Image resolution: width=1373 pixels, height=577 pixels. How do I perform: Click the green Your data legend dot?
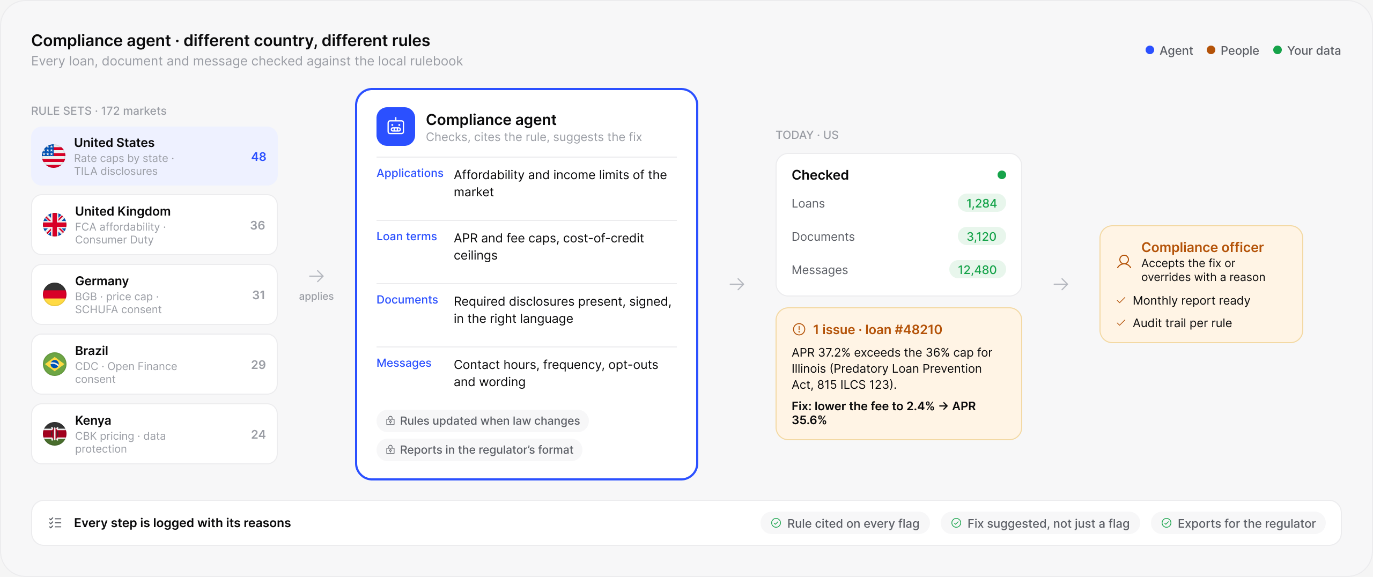[1278, 50]
